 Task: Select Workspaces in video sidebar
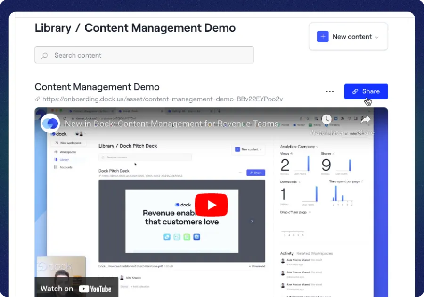click(65, 152)
